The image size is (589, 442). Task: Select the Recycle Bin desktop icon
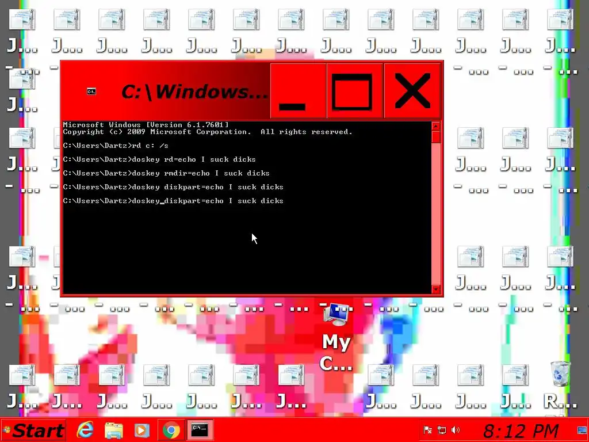tap(560, 384)
